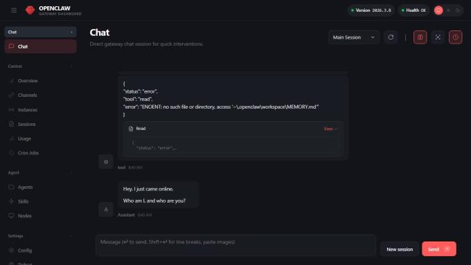Click the Skills sparkle icon
This screenshot has height=265, width=471.
click(11, 201)
